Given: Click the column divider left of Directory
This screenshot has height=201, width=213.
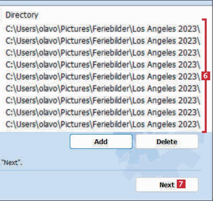Looking at the screenshot, I should (1, 15).
